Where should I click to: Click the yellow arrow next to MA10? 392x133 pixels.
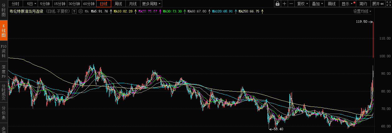[135, 11]
